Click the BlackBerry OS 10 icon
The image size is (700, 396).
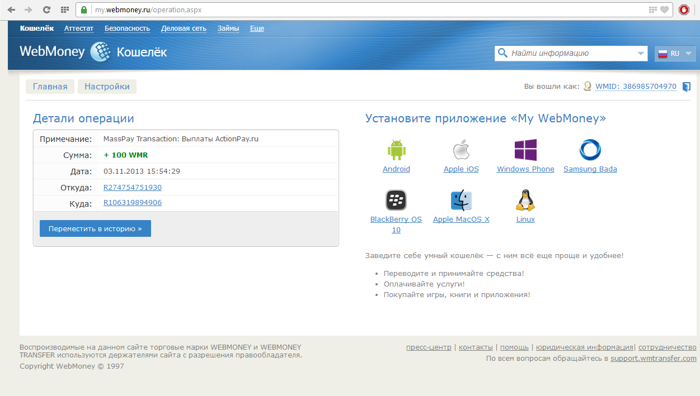coord(396,200)
